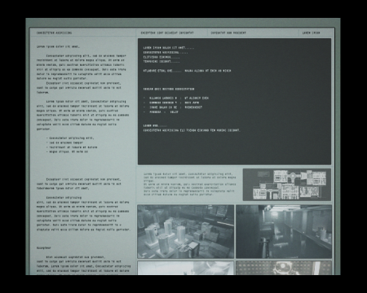Click the 'Excepteur' heading in the left panel
Viewport: 367px width, 293px height.
44,248
